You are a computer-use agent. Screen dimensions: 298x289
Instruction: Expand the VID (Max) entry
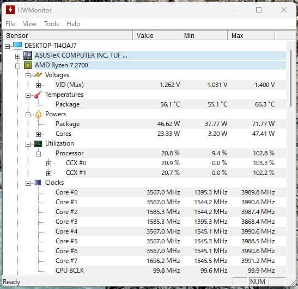(x=38, y=85)
